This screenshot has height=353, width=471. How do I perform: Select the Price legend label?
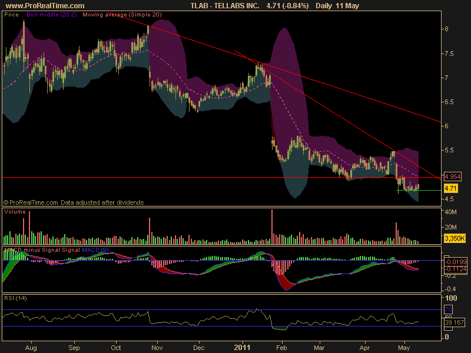[11, 14]
